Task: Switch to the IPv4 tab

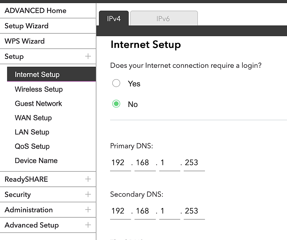Action: pyautogui.click(x=114, y=18)
